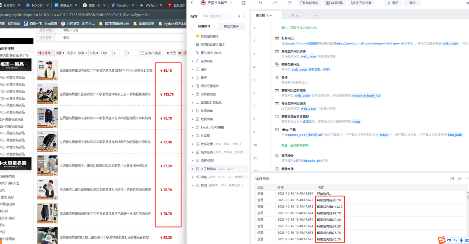469x244 pixels.
Task: Click the minimum price ¥ input field
Action: pyautogui.click(x=118, y=53)
